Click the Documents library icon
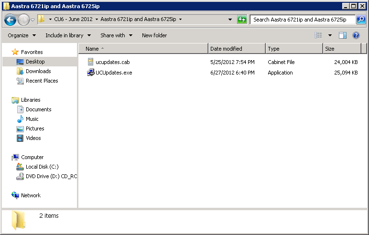This screenshot has width=369, height=235. 20,109
